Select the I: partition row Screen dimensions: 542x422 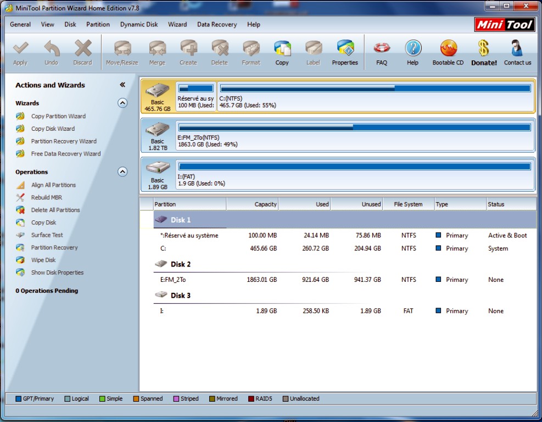[x=345, y=310]
